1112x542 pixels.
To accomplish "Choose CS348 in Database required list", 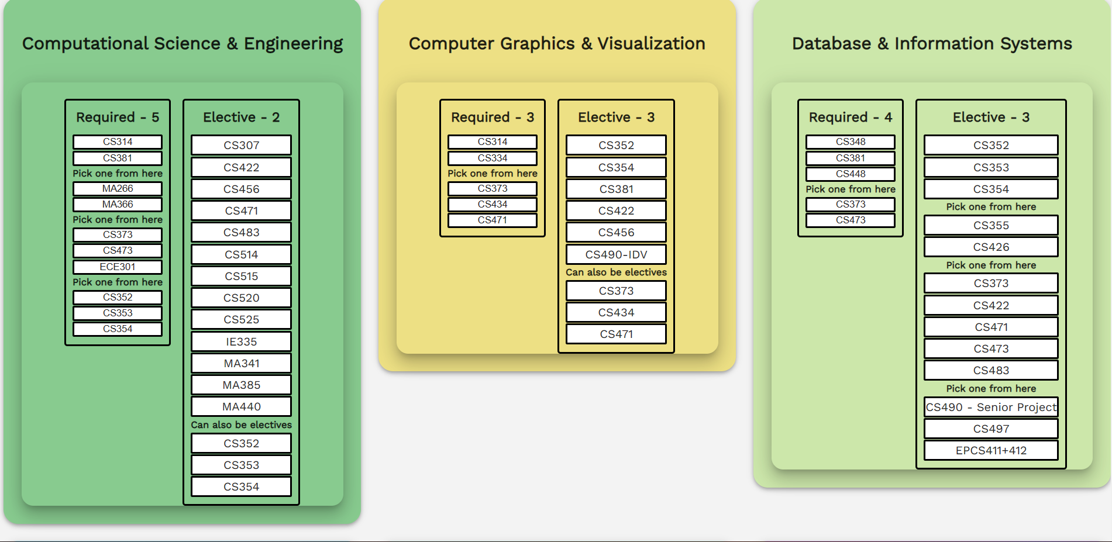I will pyautogui.click(x=851, y=141).
